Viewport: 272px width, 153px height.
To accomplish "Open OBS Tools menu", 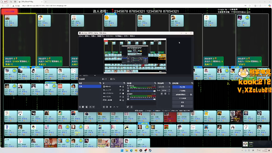I will [x=126, y=36].
